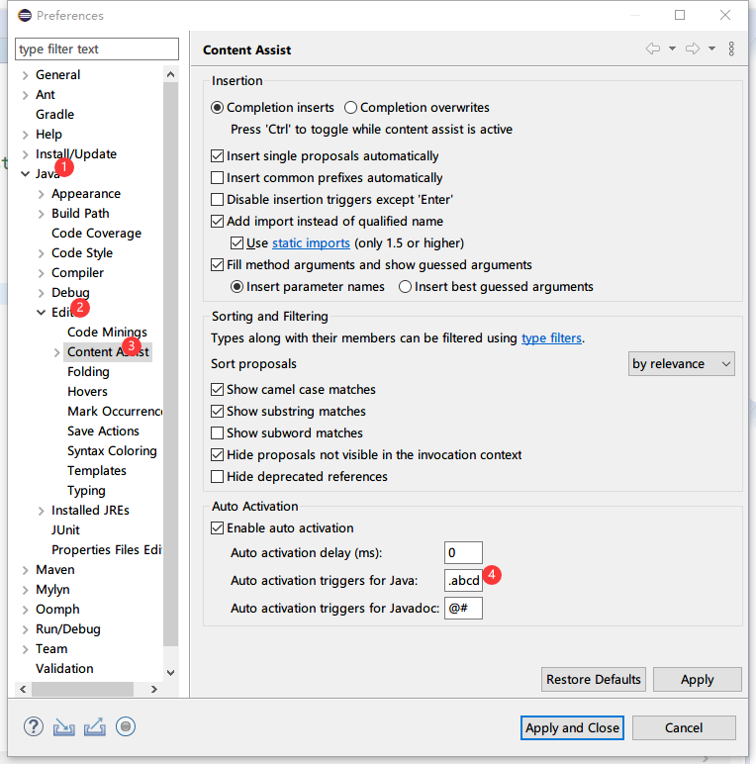
Task: Select Insert parameter names radio
Action: (237, 287)
